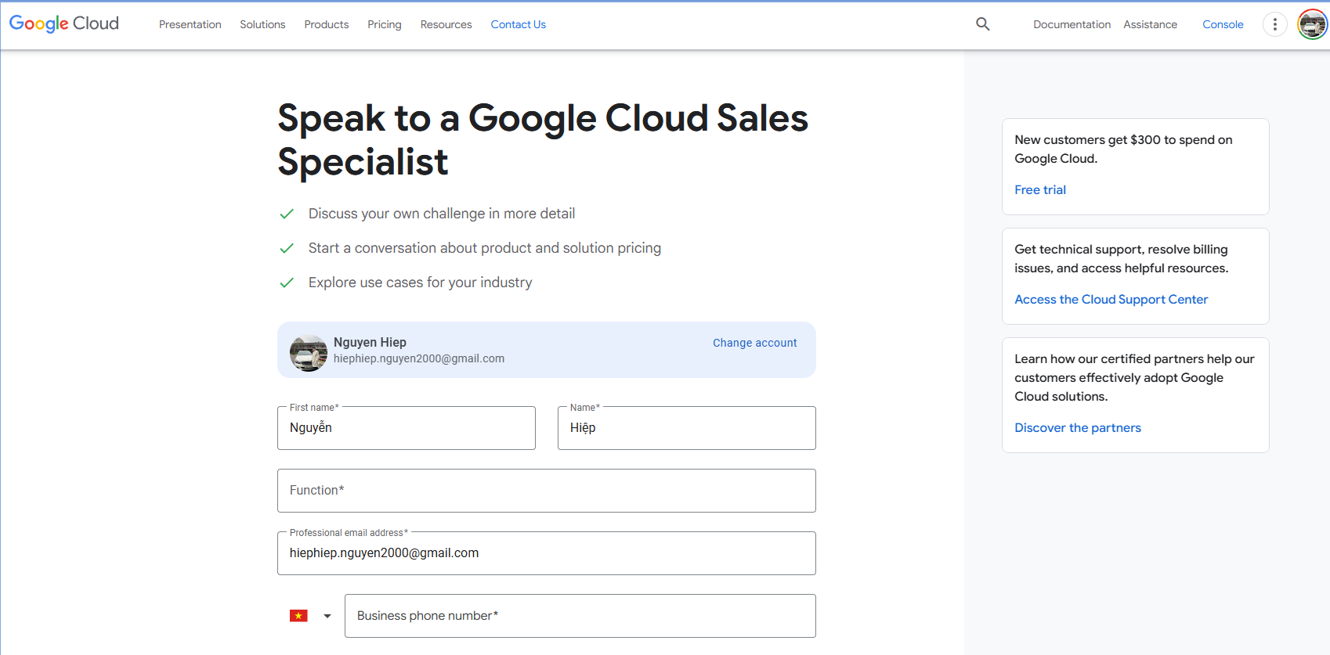The height and width of the screenshot is (655, 1330).
Task: Click 'Get technical support, resolve billing' text
Action: [x=1121, y=249]
